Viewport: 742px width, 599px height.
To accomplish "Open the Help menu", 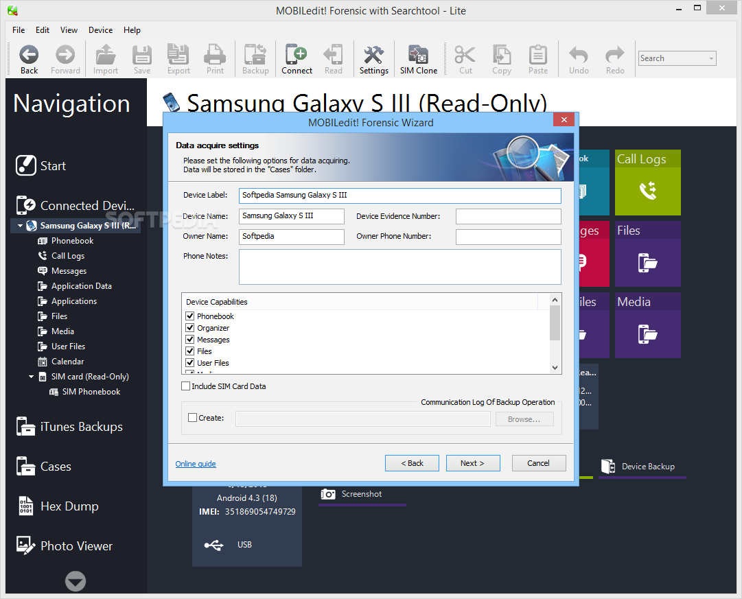I will 132,30.
